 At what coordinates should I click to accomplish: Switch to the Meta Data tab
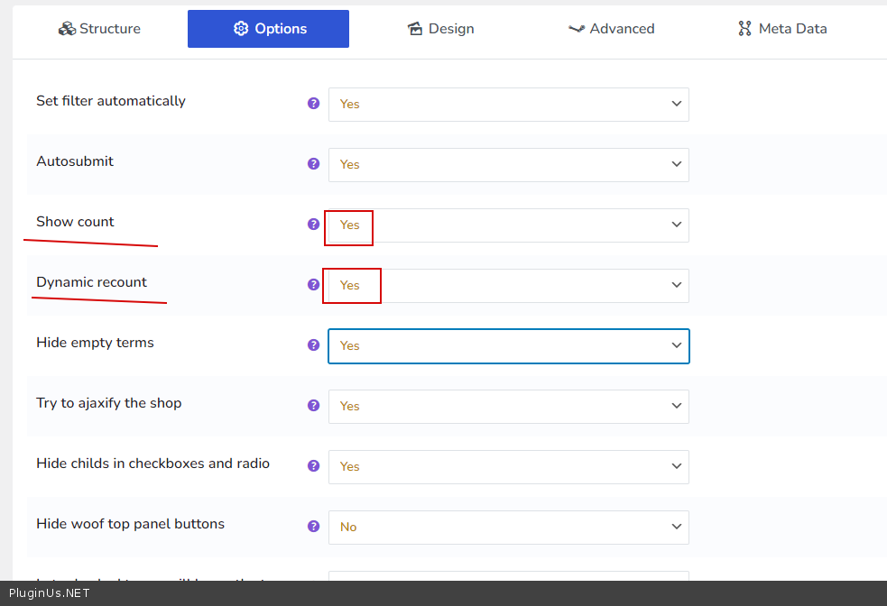(x=782, y=29)
